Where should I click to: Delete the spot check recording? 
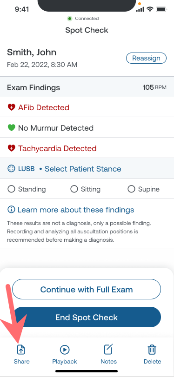(x=152, y=350)
